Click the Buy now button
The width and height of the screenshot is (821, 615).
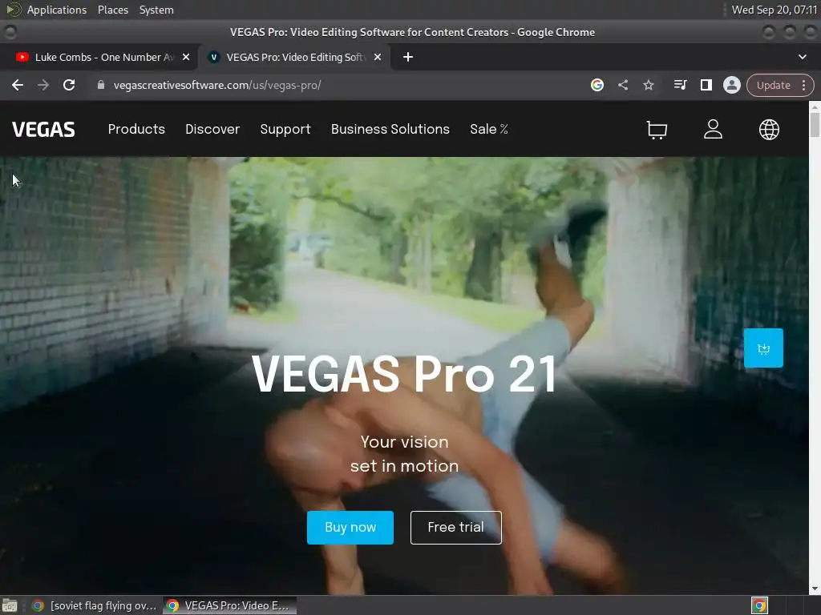tap(350, 527)
